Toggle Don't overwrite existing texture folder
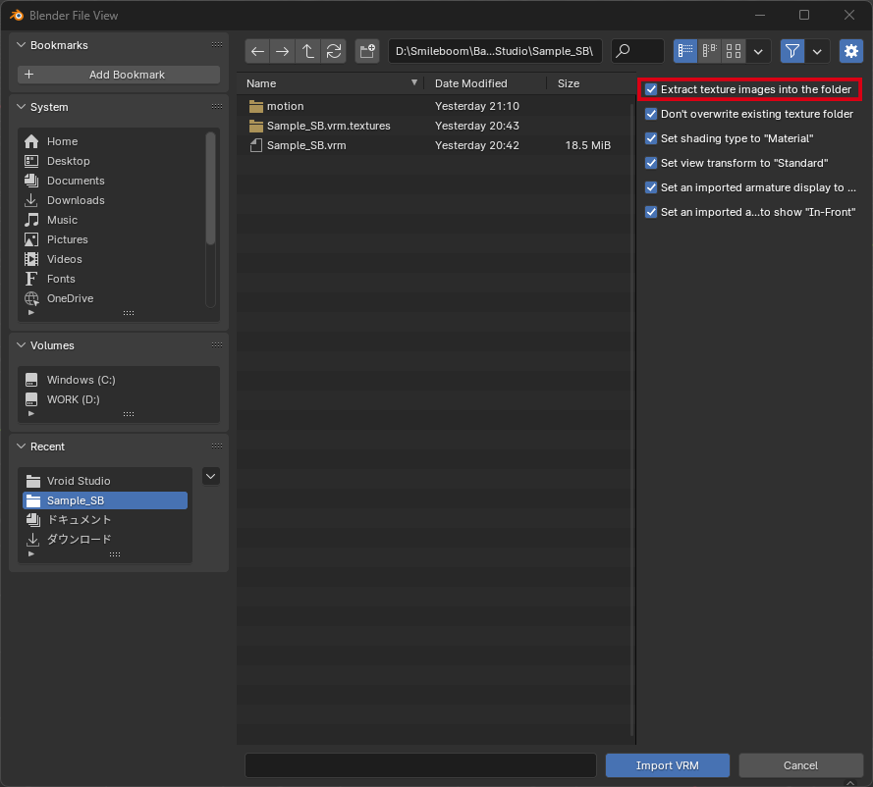 [651, 114]
